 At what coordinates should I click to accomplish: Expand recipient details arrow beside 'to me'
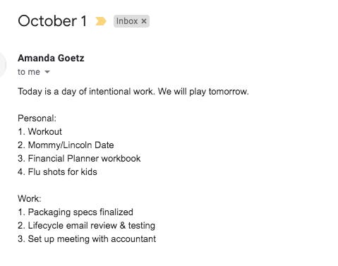point(47,72)
